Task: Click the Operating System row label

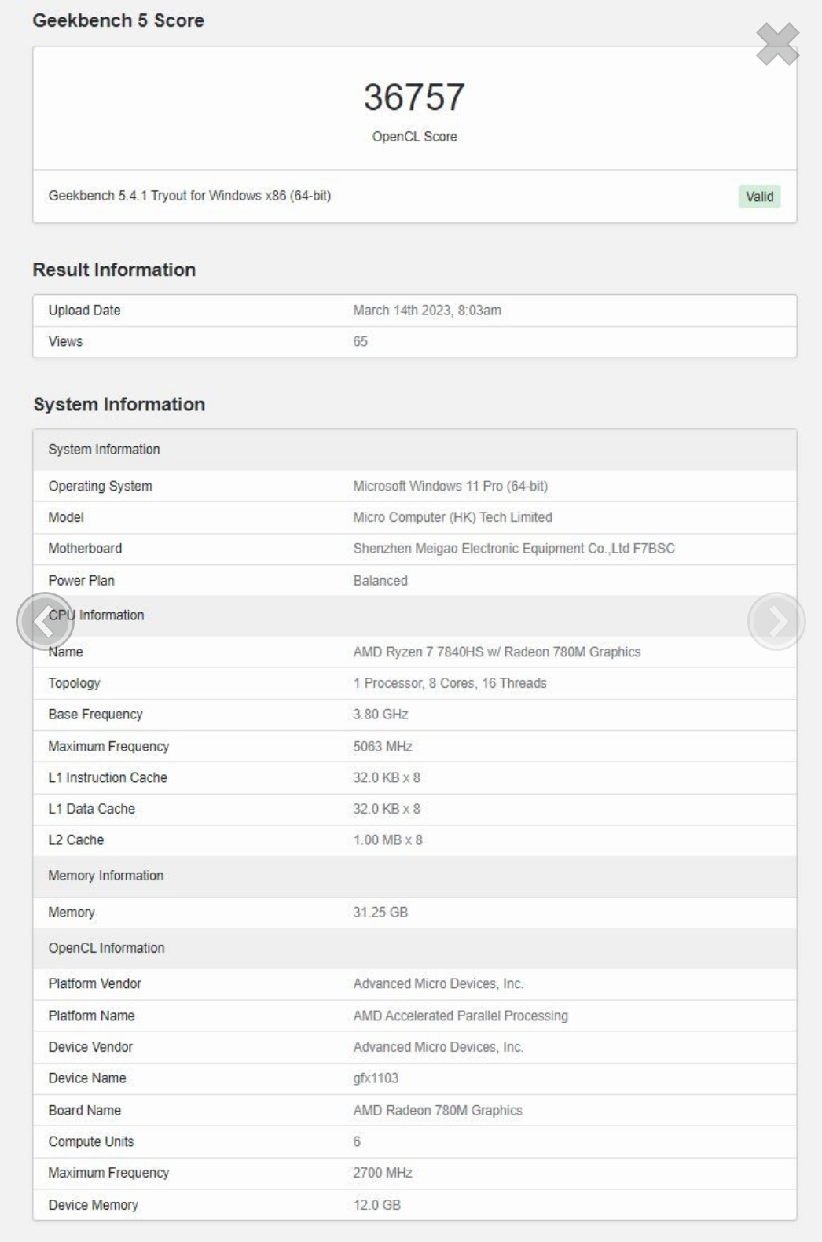Action: (100, 487)
